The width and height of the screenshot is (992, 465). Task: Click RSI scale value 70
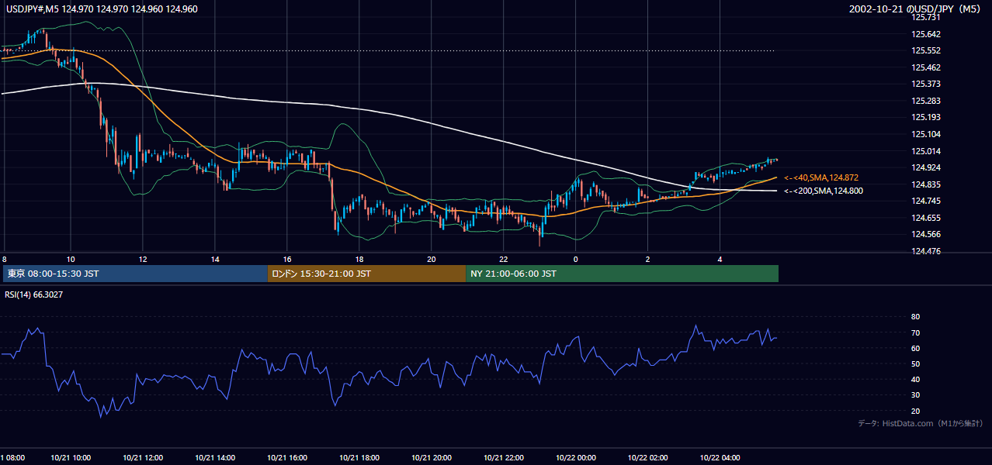tap(916, 332)
